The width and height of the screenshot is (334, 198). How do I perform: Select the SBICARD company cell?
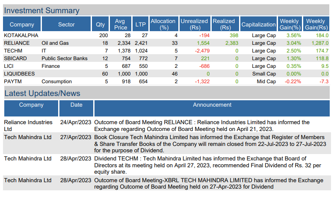coord(15,58)
